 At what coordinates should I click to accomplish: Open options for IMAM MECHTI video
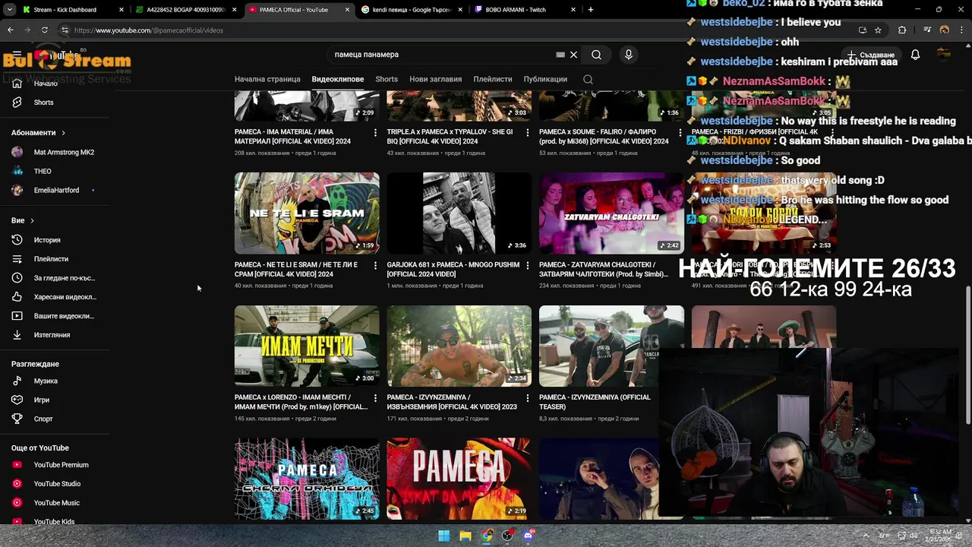[375, 397]
